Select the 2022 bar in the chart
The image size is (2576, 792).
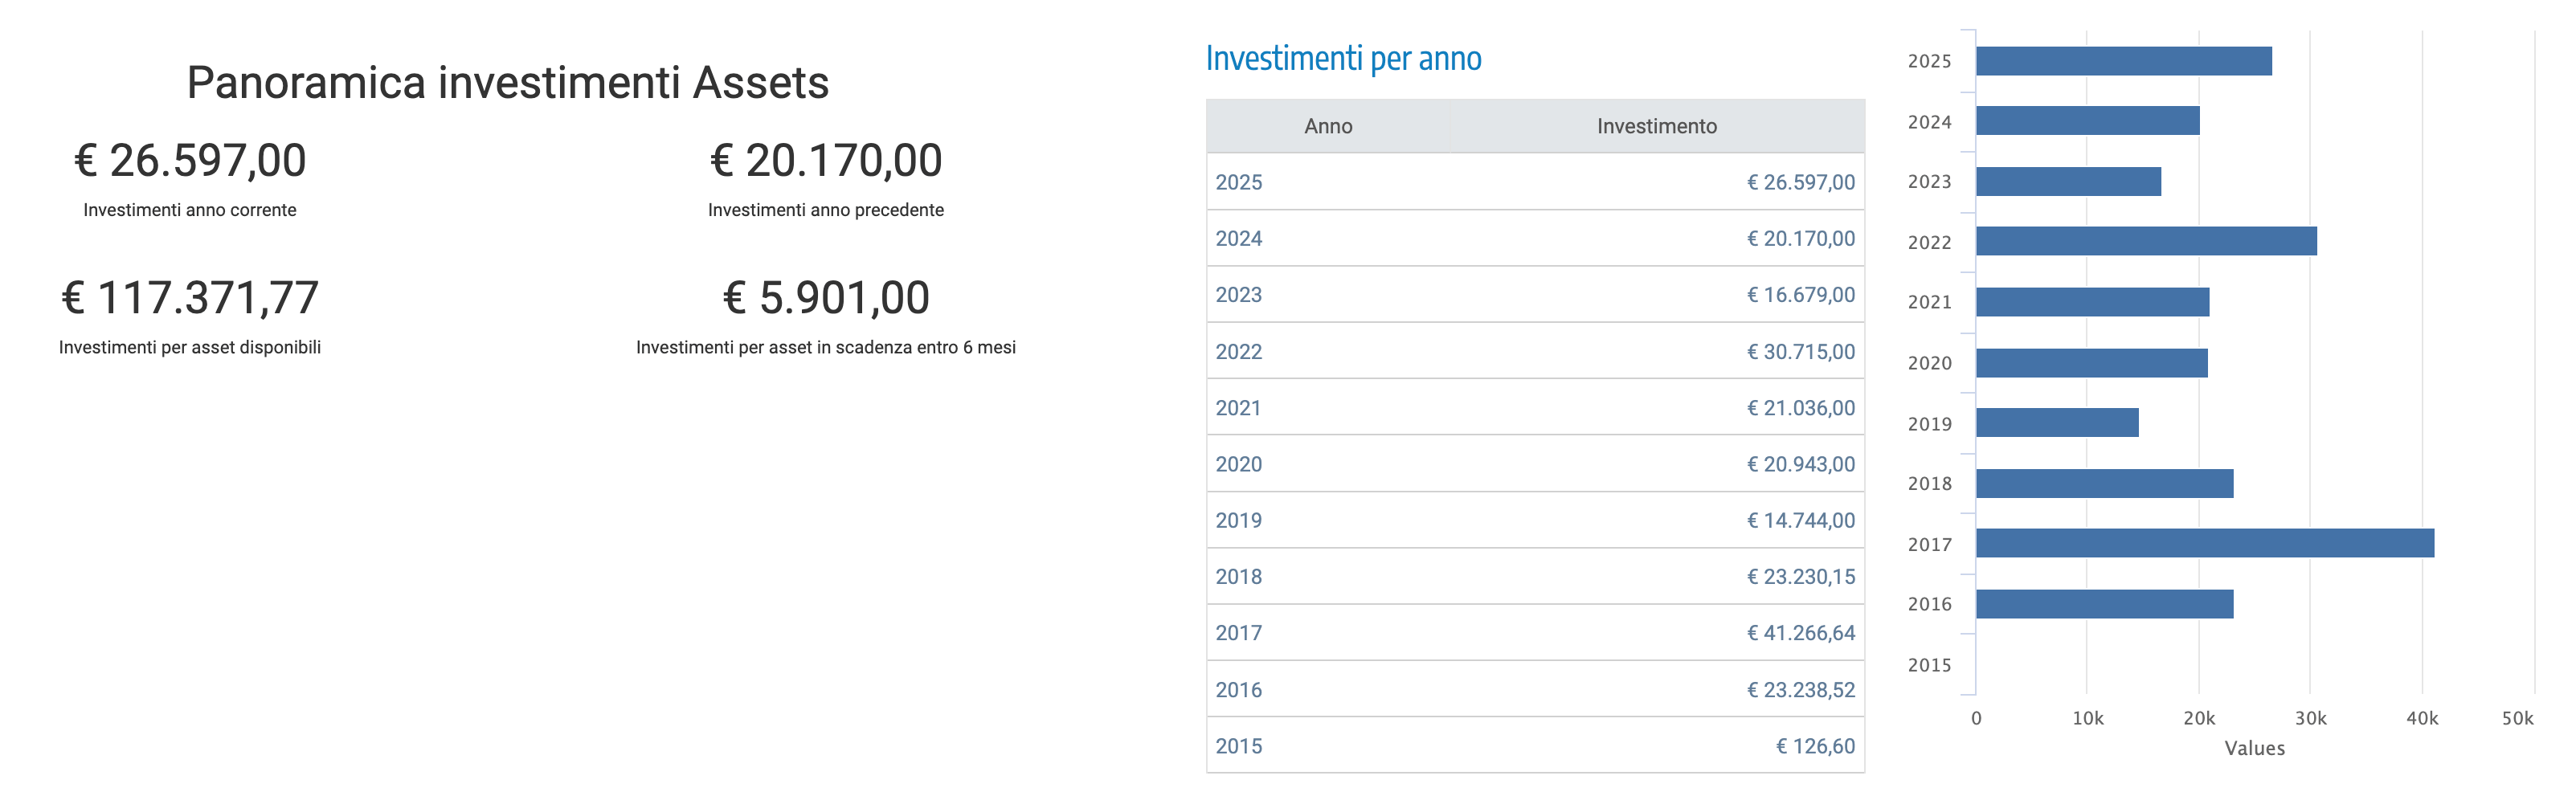[x=2146, y=241]
